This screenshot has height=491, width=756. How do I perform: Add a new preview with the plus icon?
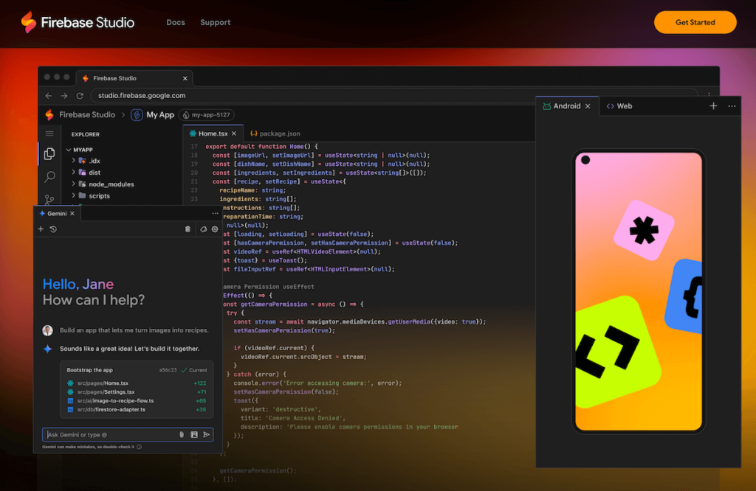click(x=713, y=105)
